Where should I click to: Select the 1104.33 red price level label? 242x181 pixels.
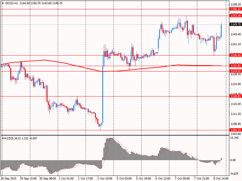tap(236, 130)
